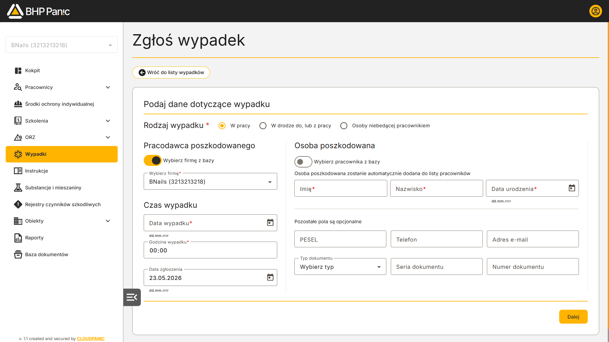Click the Obiekty building icon
Image resolution: width=609 pixels, height=342 pixels.
tap(18, 221)
